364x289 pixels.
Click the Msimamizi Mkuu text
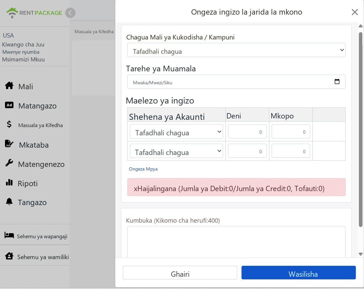(24, 60)
